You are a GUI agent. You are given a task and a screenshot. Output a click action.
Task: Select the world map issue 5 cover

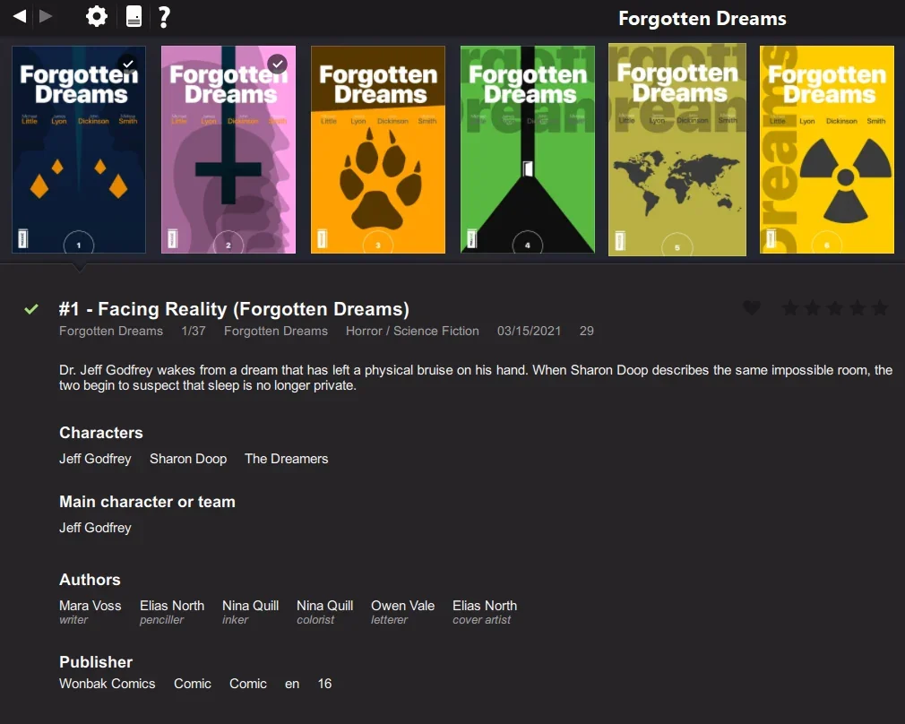point(677,150)
